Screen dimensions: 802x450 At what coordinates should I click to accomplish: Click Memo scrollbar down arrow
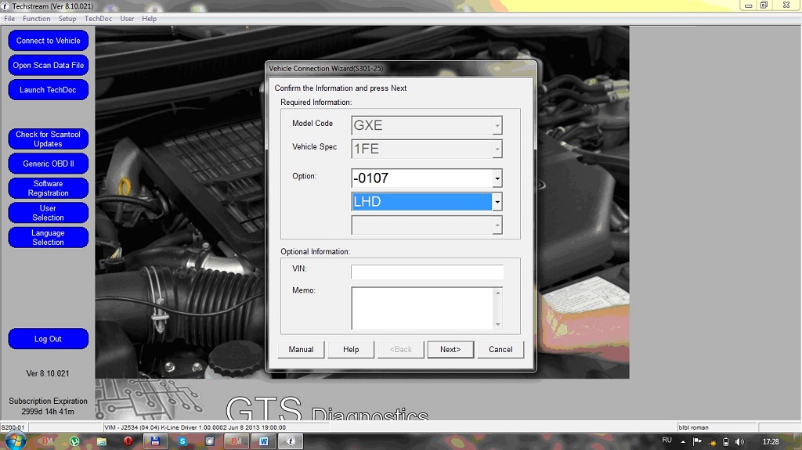tap(497, 324)
